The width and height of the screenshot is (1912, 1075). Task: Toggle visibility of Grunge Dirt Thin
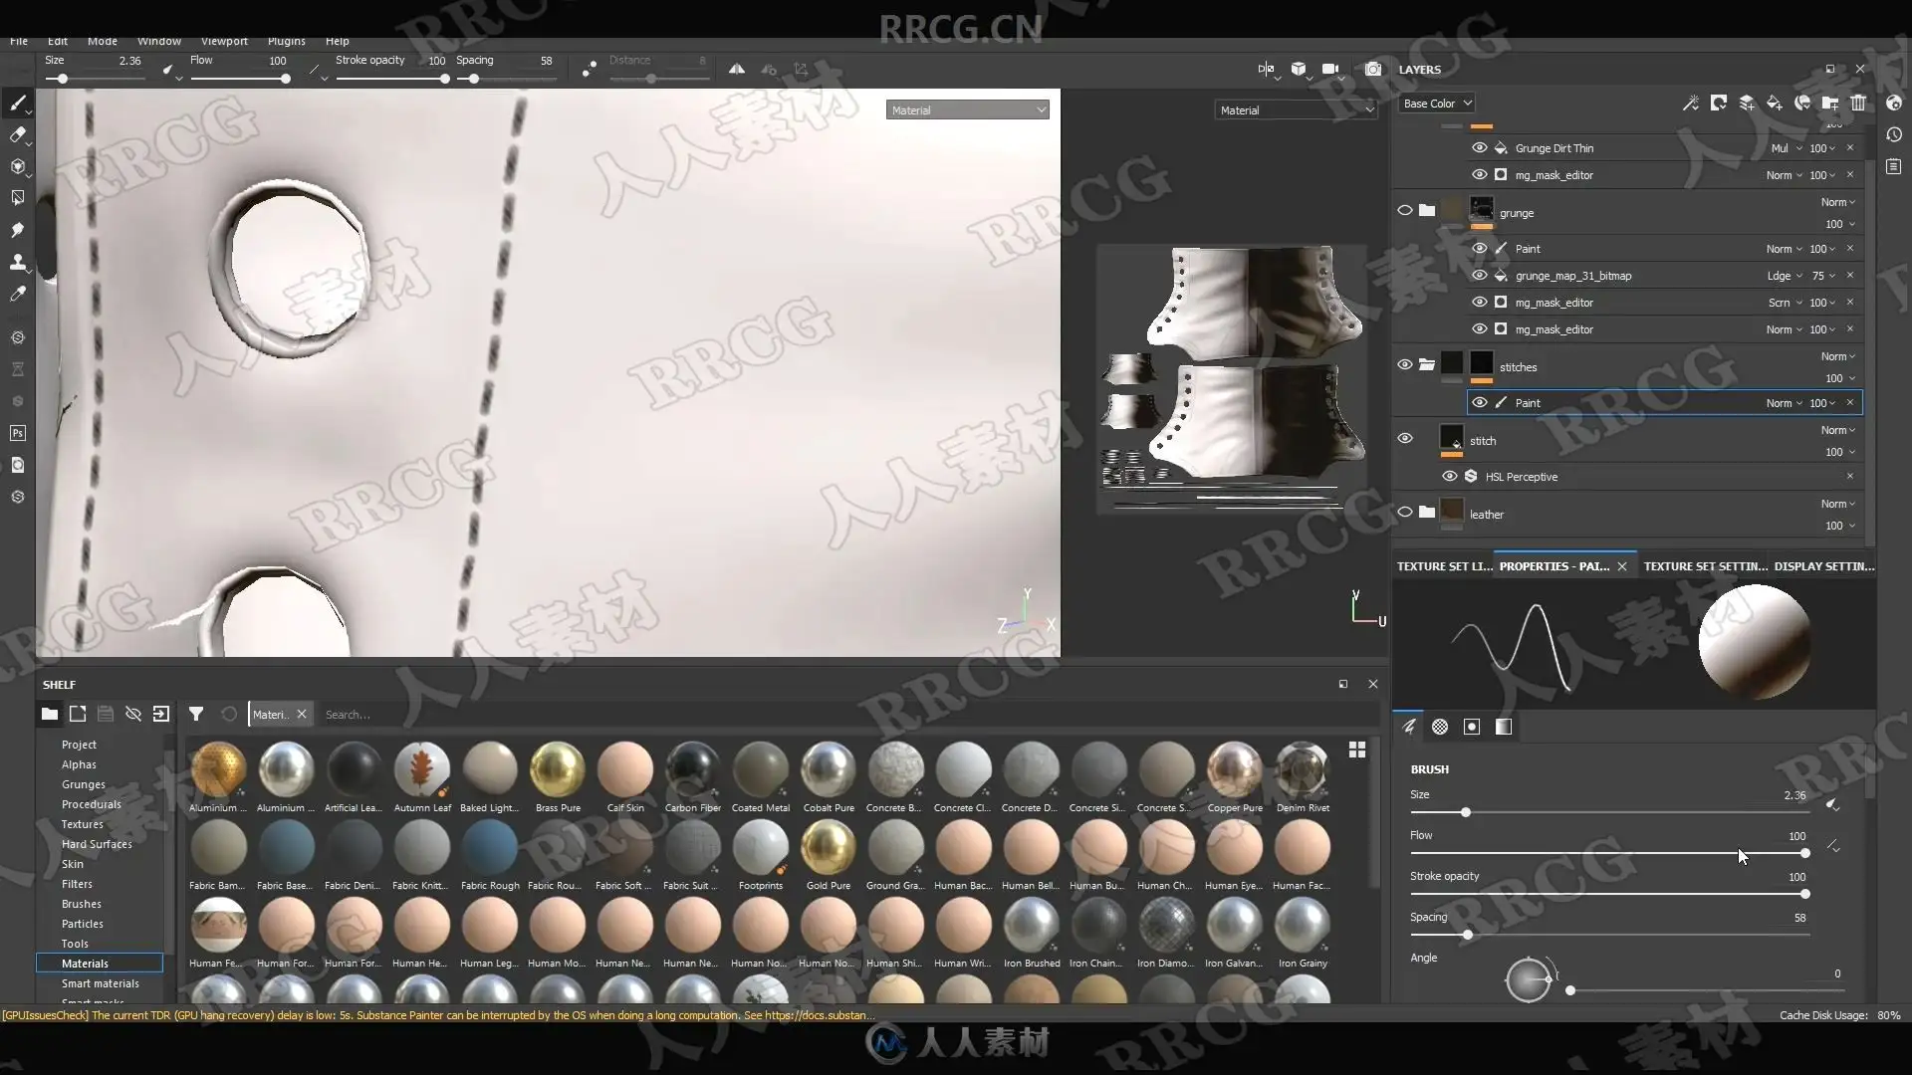1480,147
